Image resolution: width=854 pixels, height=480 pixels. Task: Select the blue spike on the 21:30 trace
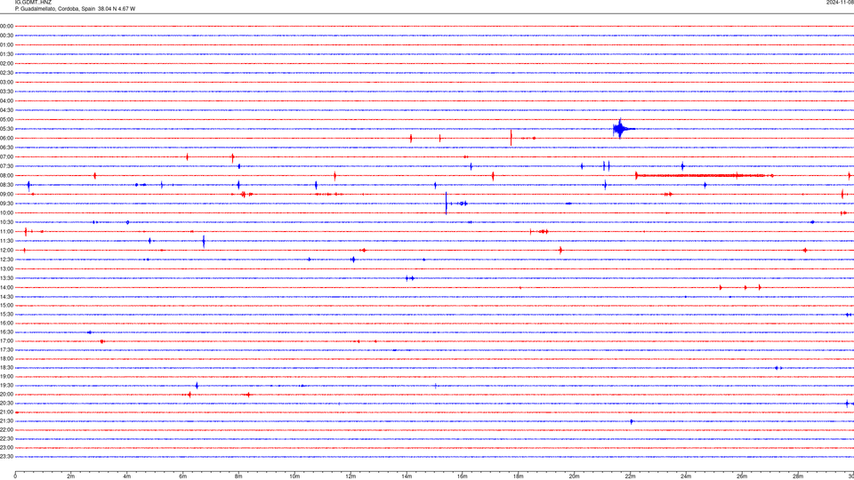(632, 421)
